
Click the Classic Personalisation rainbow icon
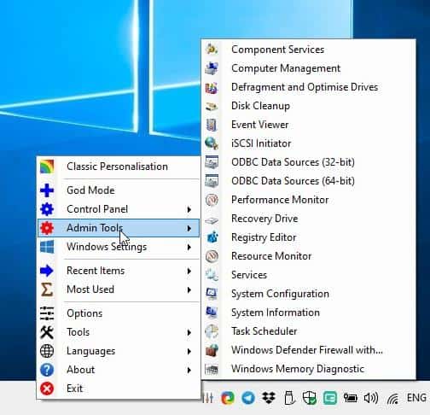tap(47, 167)
